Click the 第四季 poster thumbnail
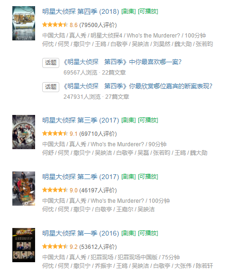 (x=24, y=23)
